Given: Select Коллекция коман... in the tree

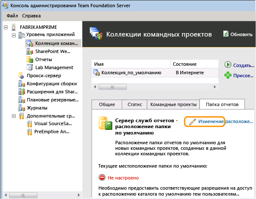Looking at the screenshot, I should point(57,43).
